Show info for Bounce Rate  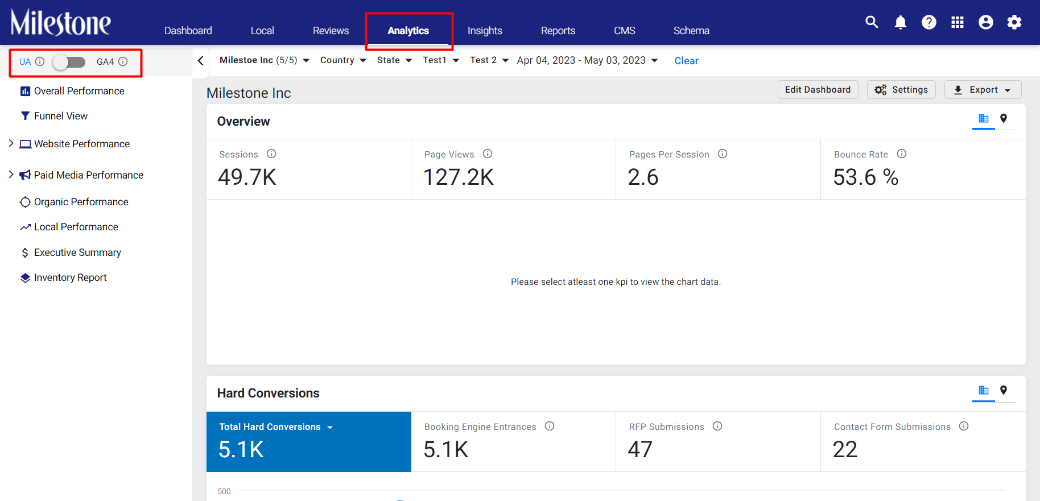click(902, 154)
